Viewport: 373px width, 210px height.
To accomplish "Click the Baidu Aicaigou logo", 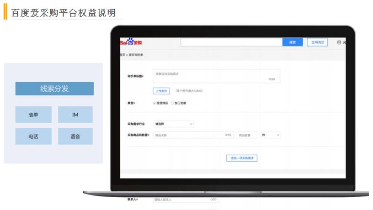I will (131, 42).
